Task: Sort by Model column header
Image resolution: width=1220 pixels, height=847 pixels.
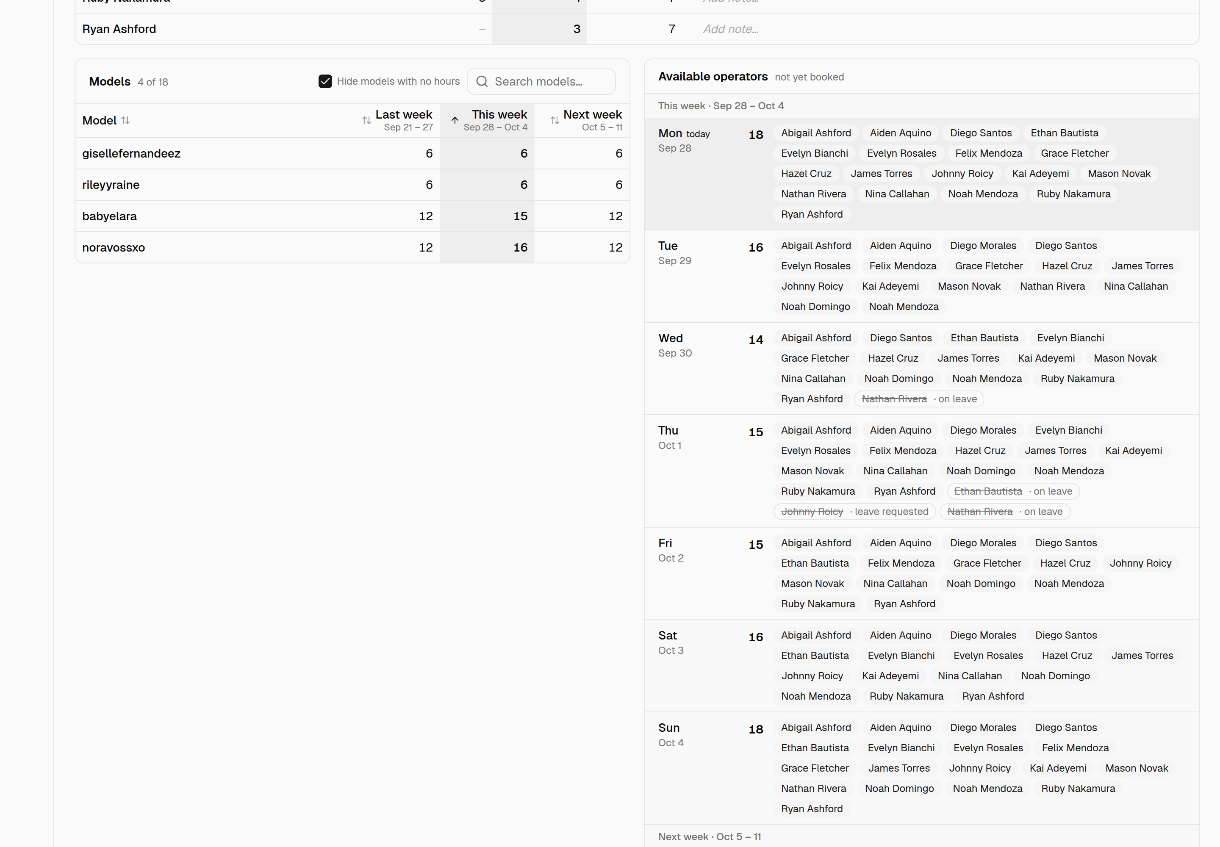Action: pyautogui.click(x=105, y=120)
